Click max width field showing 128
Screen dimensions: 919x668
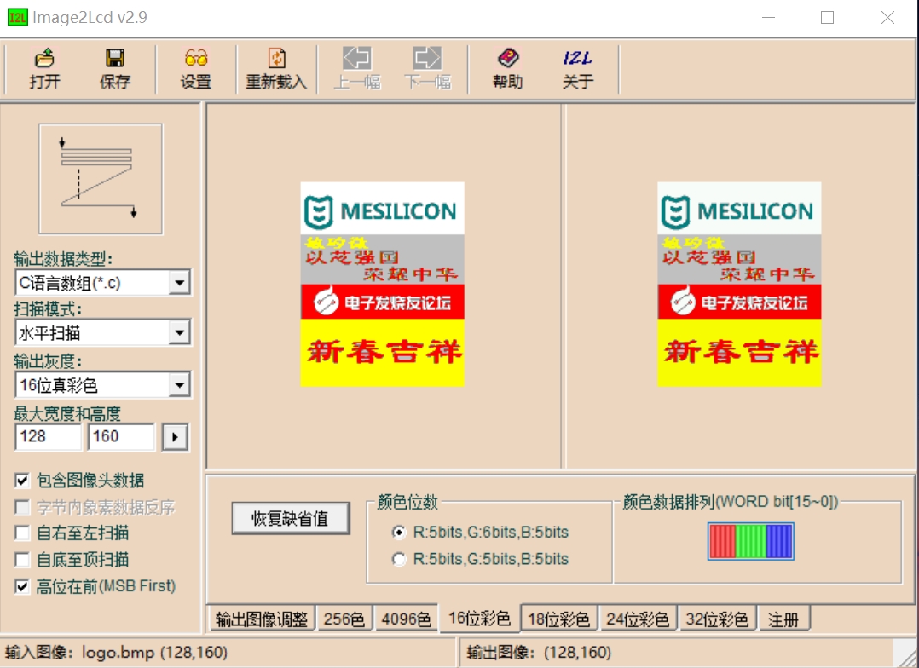[48, 436]
